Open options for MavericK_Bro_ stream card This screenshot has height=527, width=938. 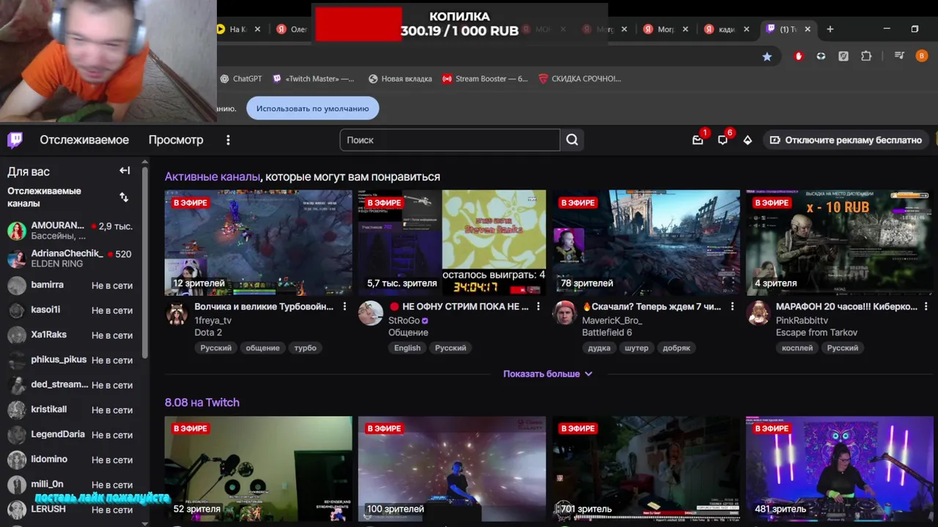point(732,307)
